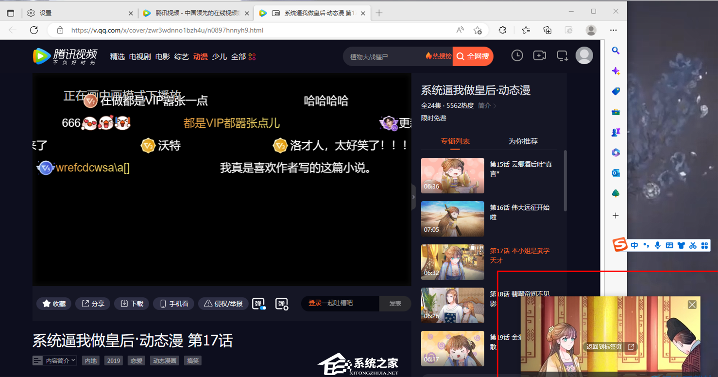Go to the 电影 navigation item
Image resolution: width=718 pixels, height=377 pixels.
163,57
